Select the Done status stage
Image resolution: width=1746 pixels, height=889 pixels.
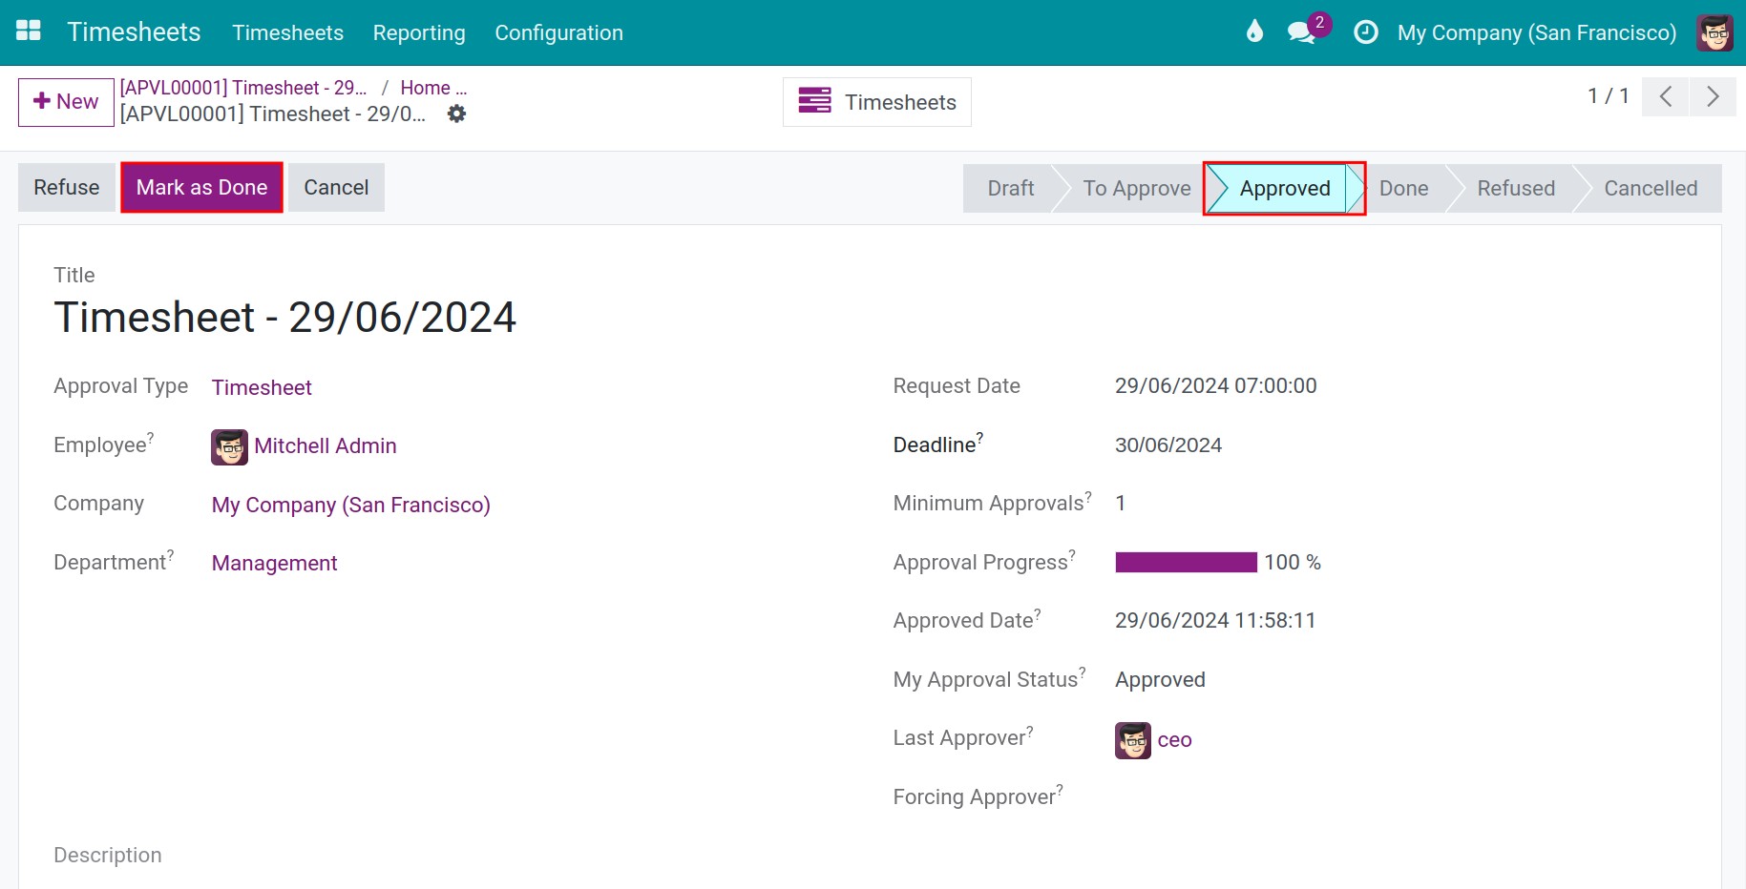pos(1403,188)
